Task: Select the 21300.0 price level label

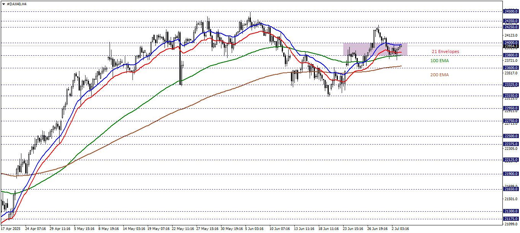Action: click(x=511, y=211)
